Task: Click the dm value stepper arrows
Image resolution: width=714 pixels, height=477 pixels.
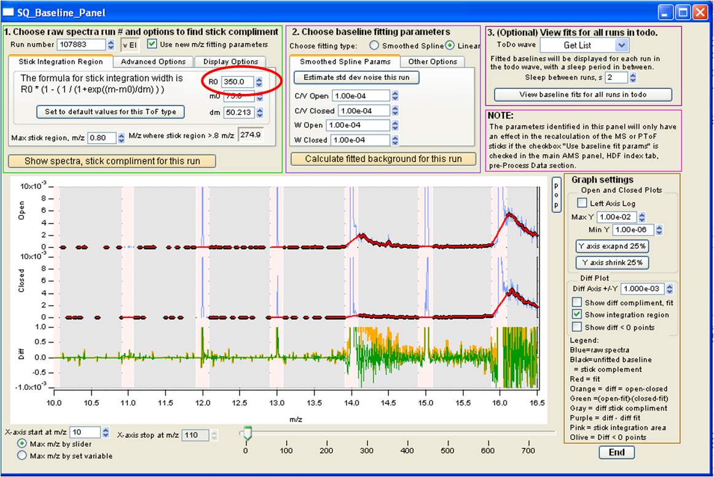Action: pos(259,114)
